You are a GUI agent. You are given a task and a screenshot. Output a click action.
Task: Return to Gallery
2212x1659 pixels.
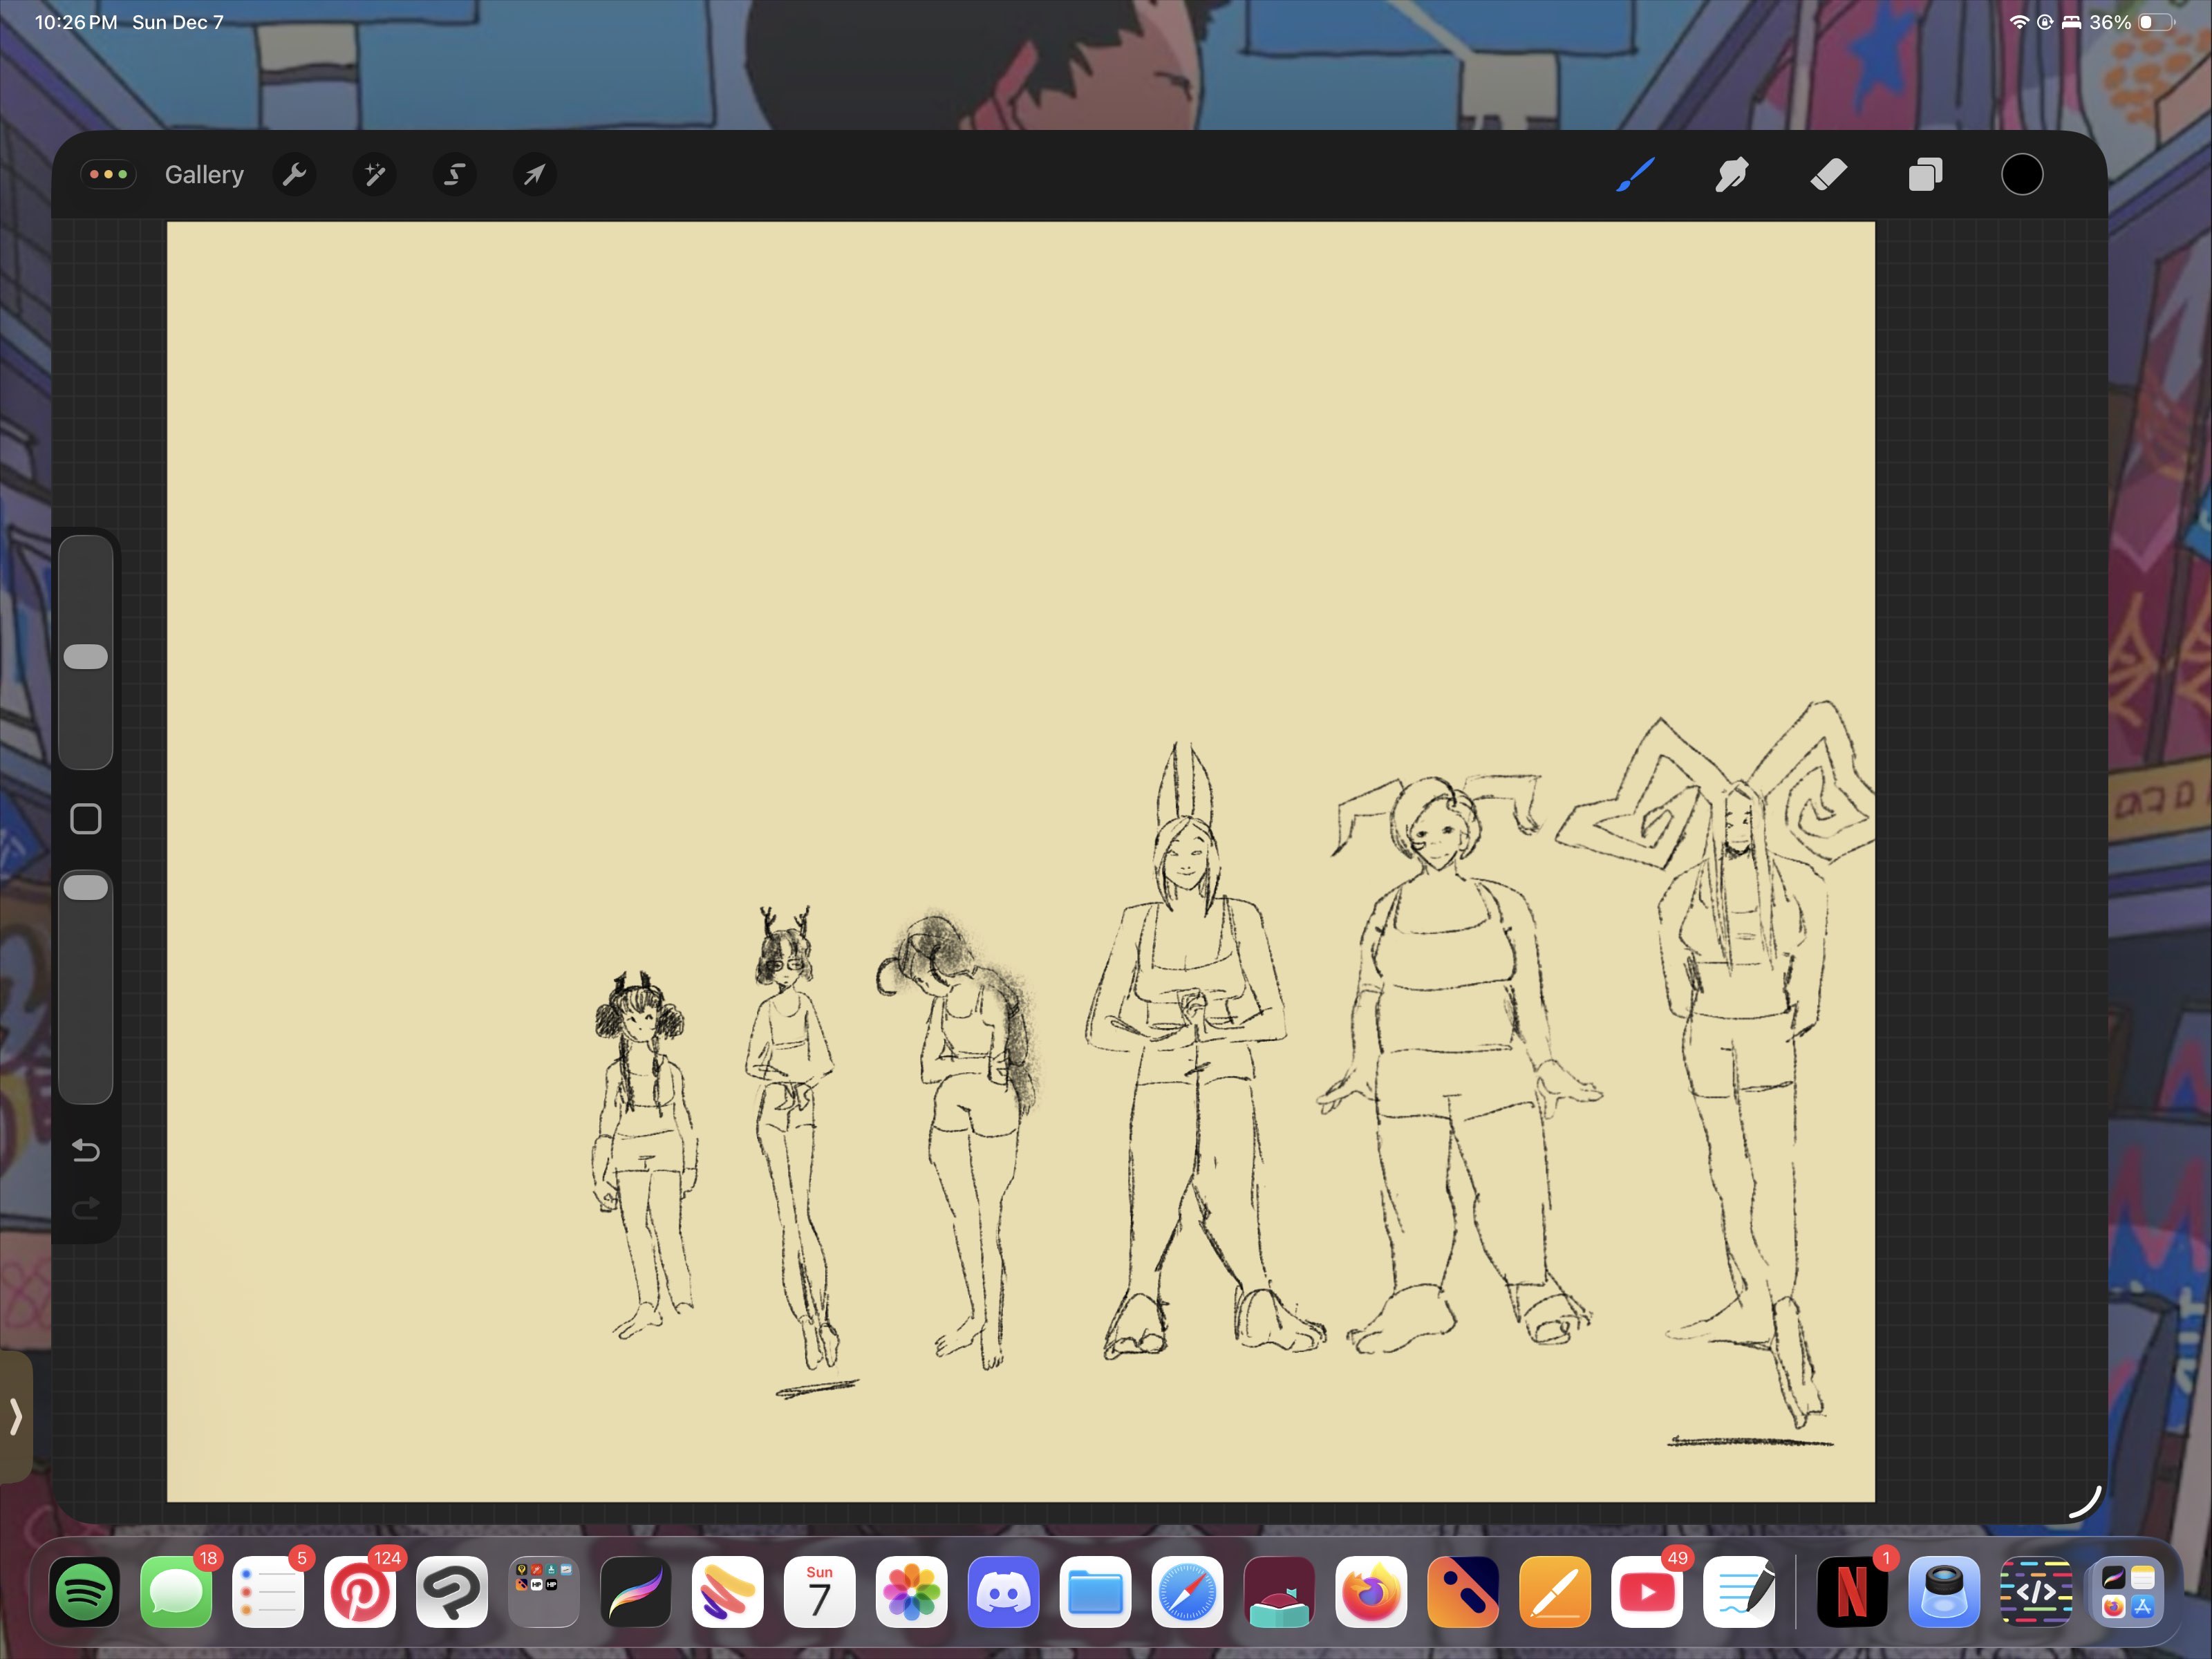pos(204,175)
